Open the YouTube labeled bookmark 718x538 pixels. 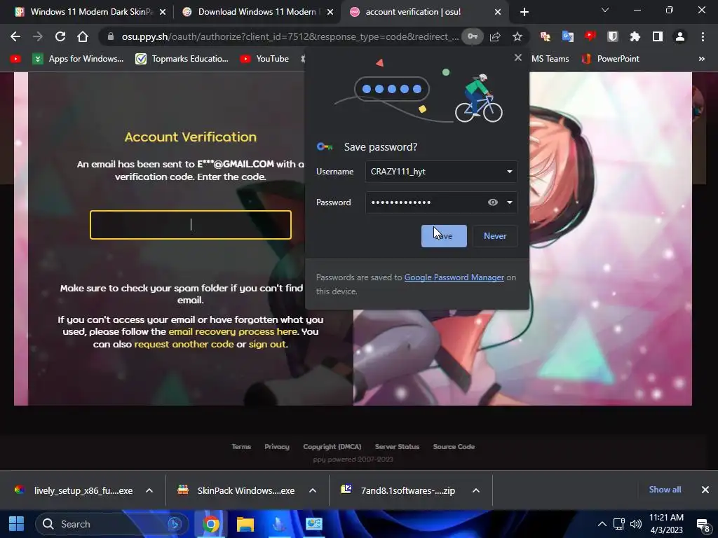click(264, 59)
